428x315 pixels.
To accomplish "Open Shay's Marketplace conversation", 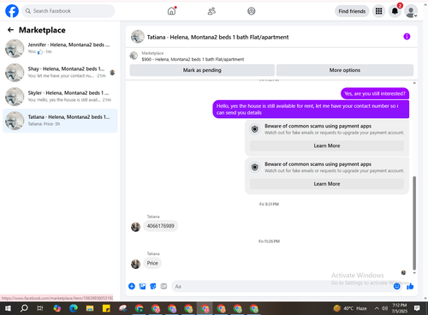I will click(60, 72).
